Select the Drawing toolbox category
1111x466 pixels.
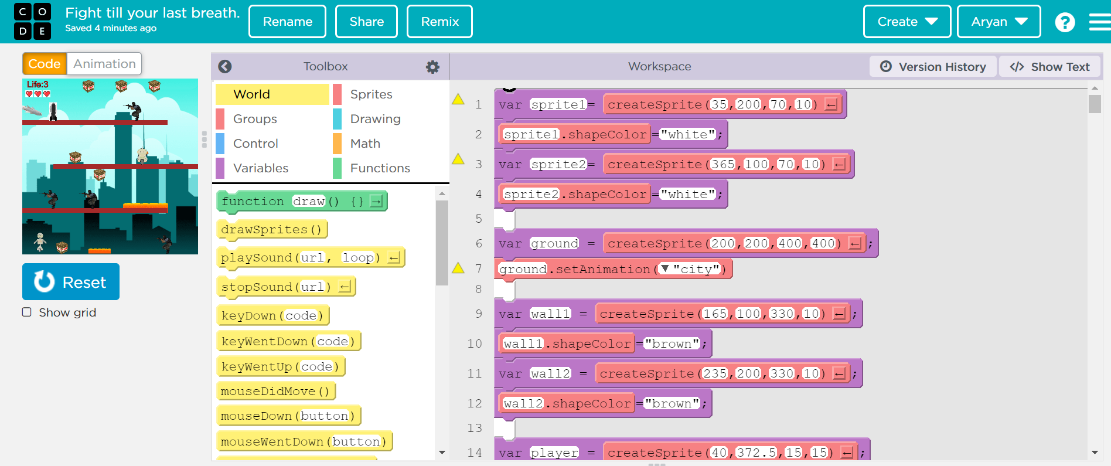[x=390, y=119]
